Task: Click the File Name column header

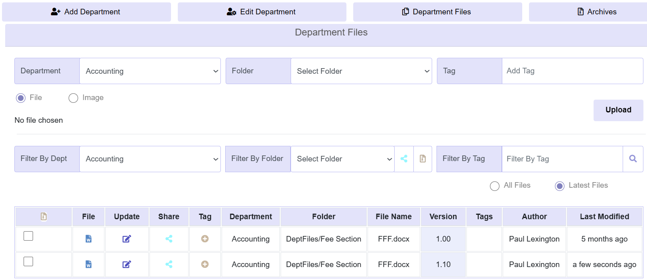Action: [x=393, y=216]
